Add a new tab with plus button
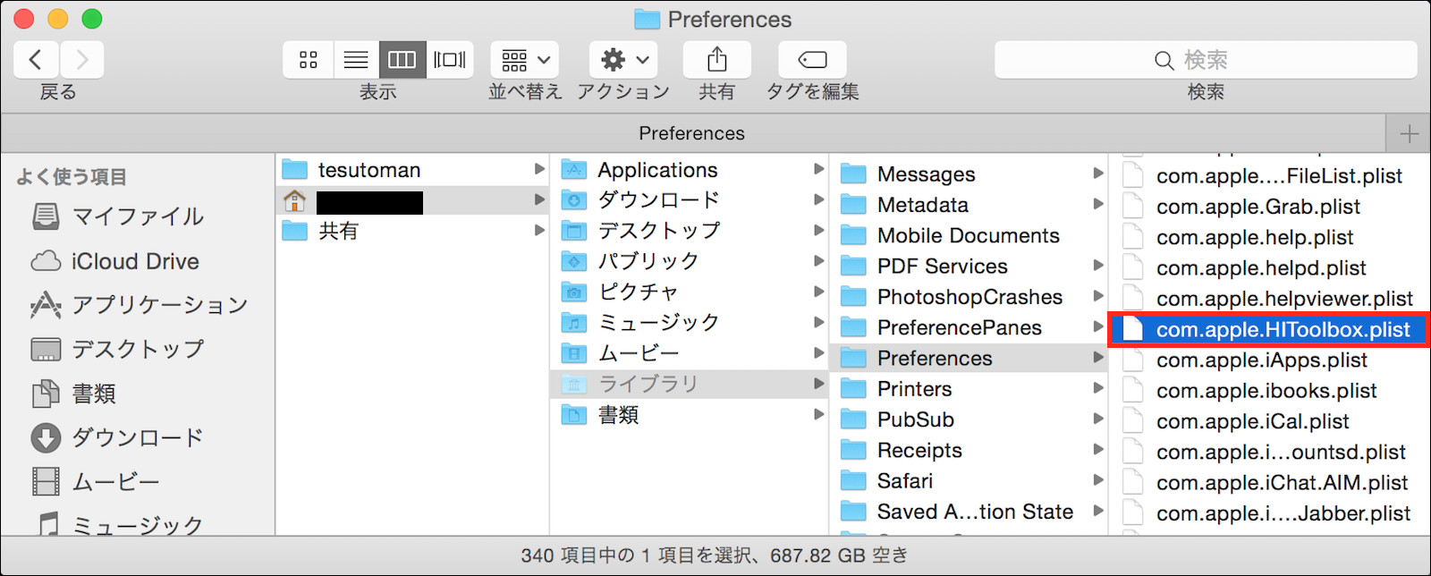 point(1410,134)
